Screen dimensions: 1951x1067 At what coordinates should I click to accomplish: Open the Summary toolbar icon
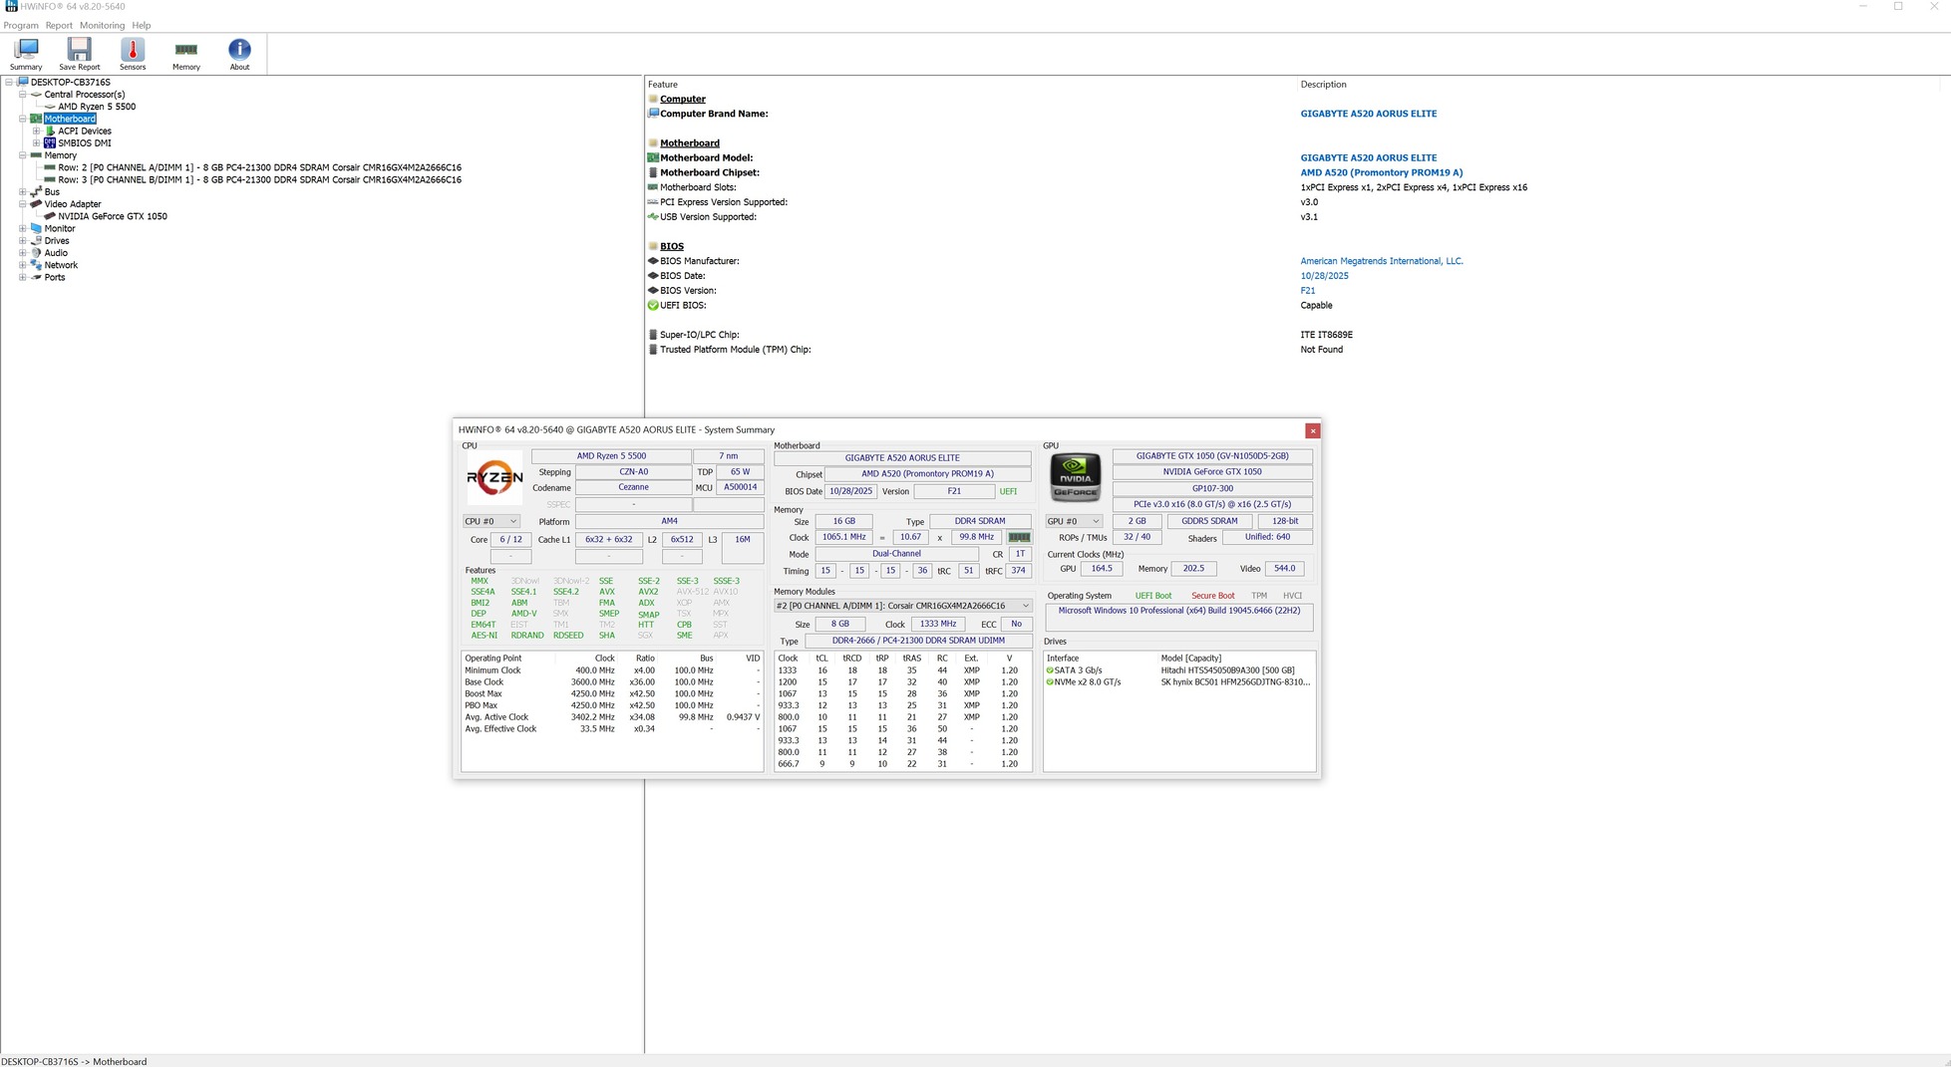coord(26,50)
